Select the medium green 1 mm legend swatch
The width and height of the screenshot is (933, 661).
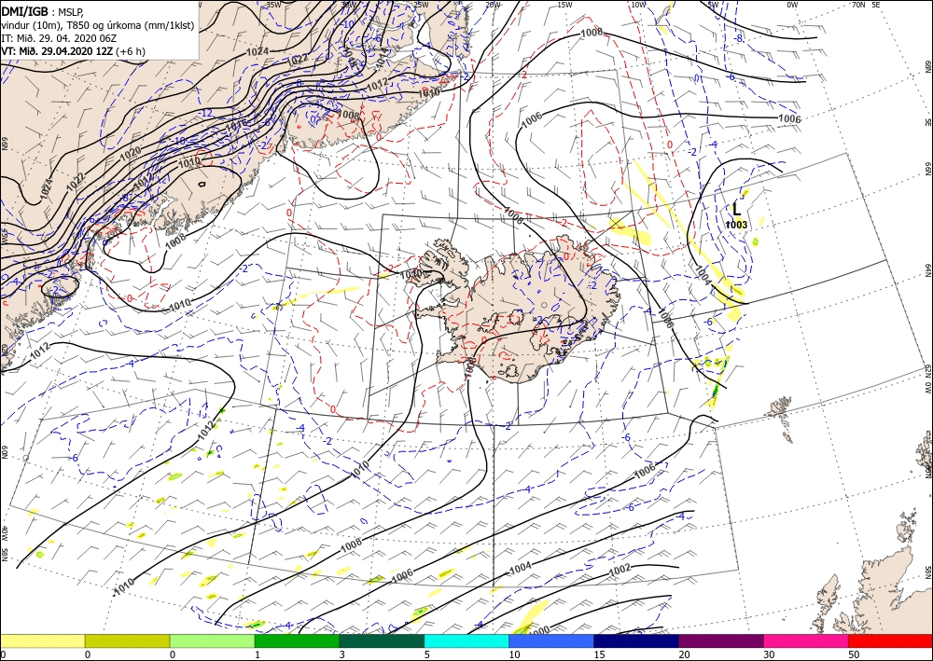(x=297, y=640)
